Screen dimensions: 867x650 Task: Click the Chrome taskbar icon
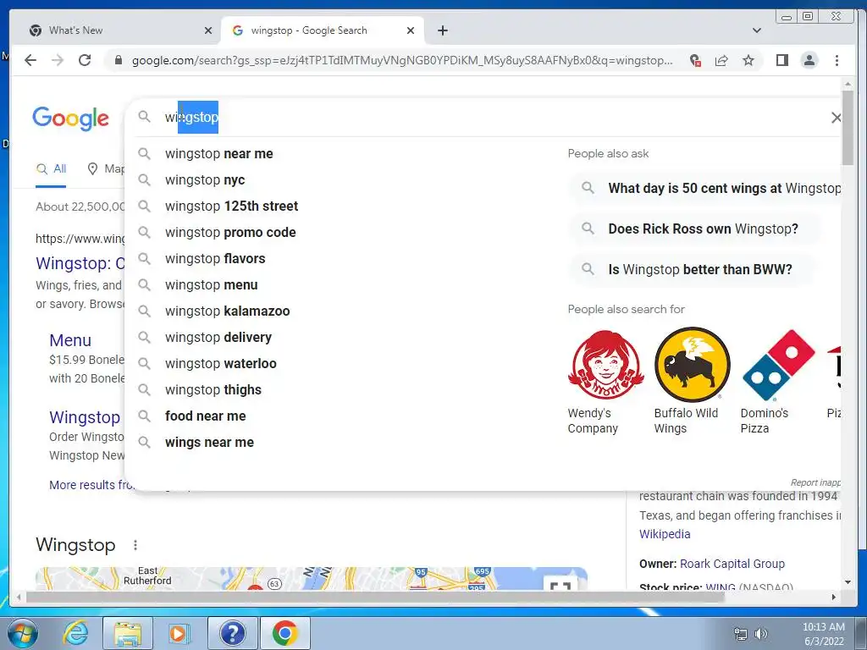[284, 633]
